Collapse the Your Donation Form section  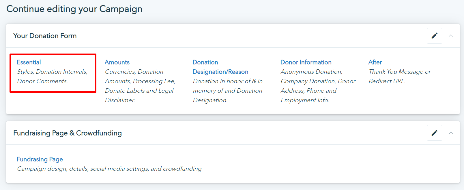click(x=451, y=36)
